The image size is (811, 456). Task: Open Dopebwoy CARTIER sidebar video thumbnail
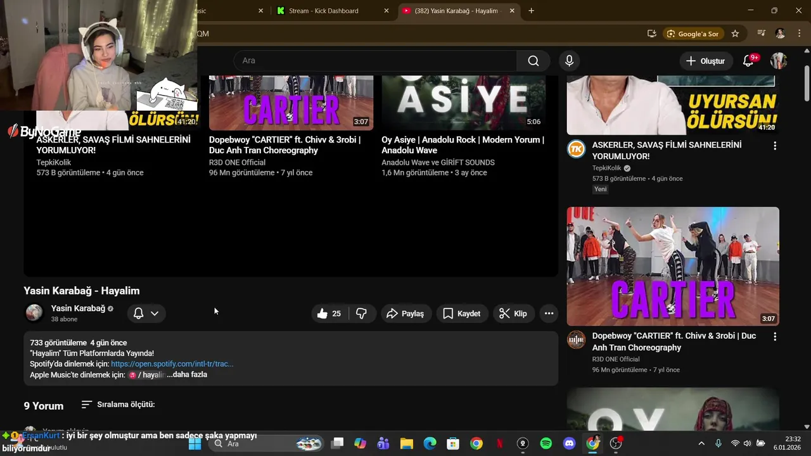point(673,266)
